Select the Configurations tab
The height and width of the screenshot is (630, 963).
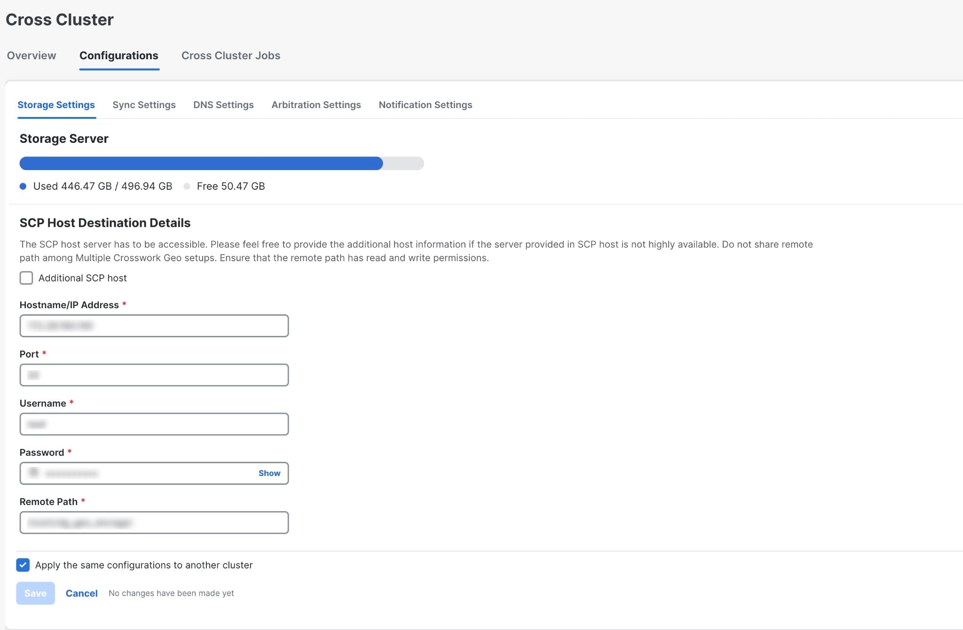[118, 55]
